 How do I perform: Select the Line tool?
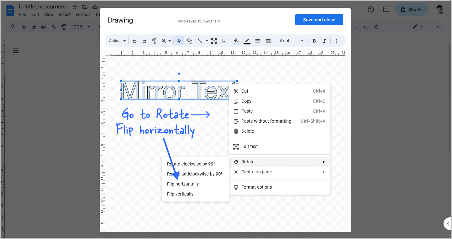click(201, 41)
